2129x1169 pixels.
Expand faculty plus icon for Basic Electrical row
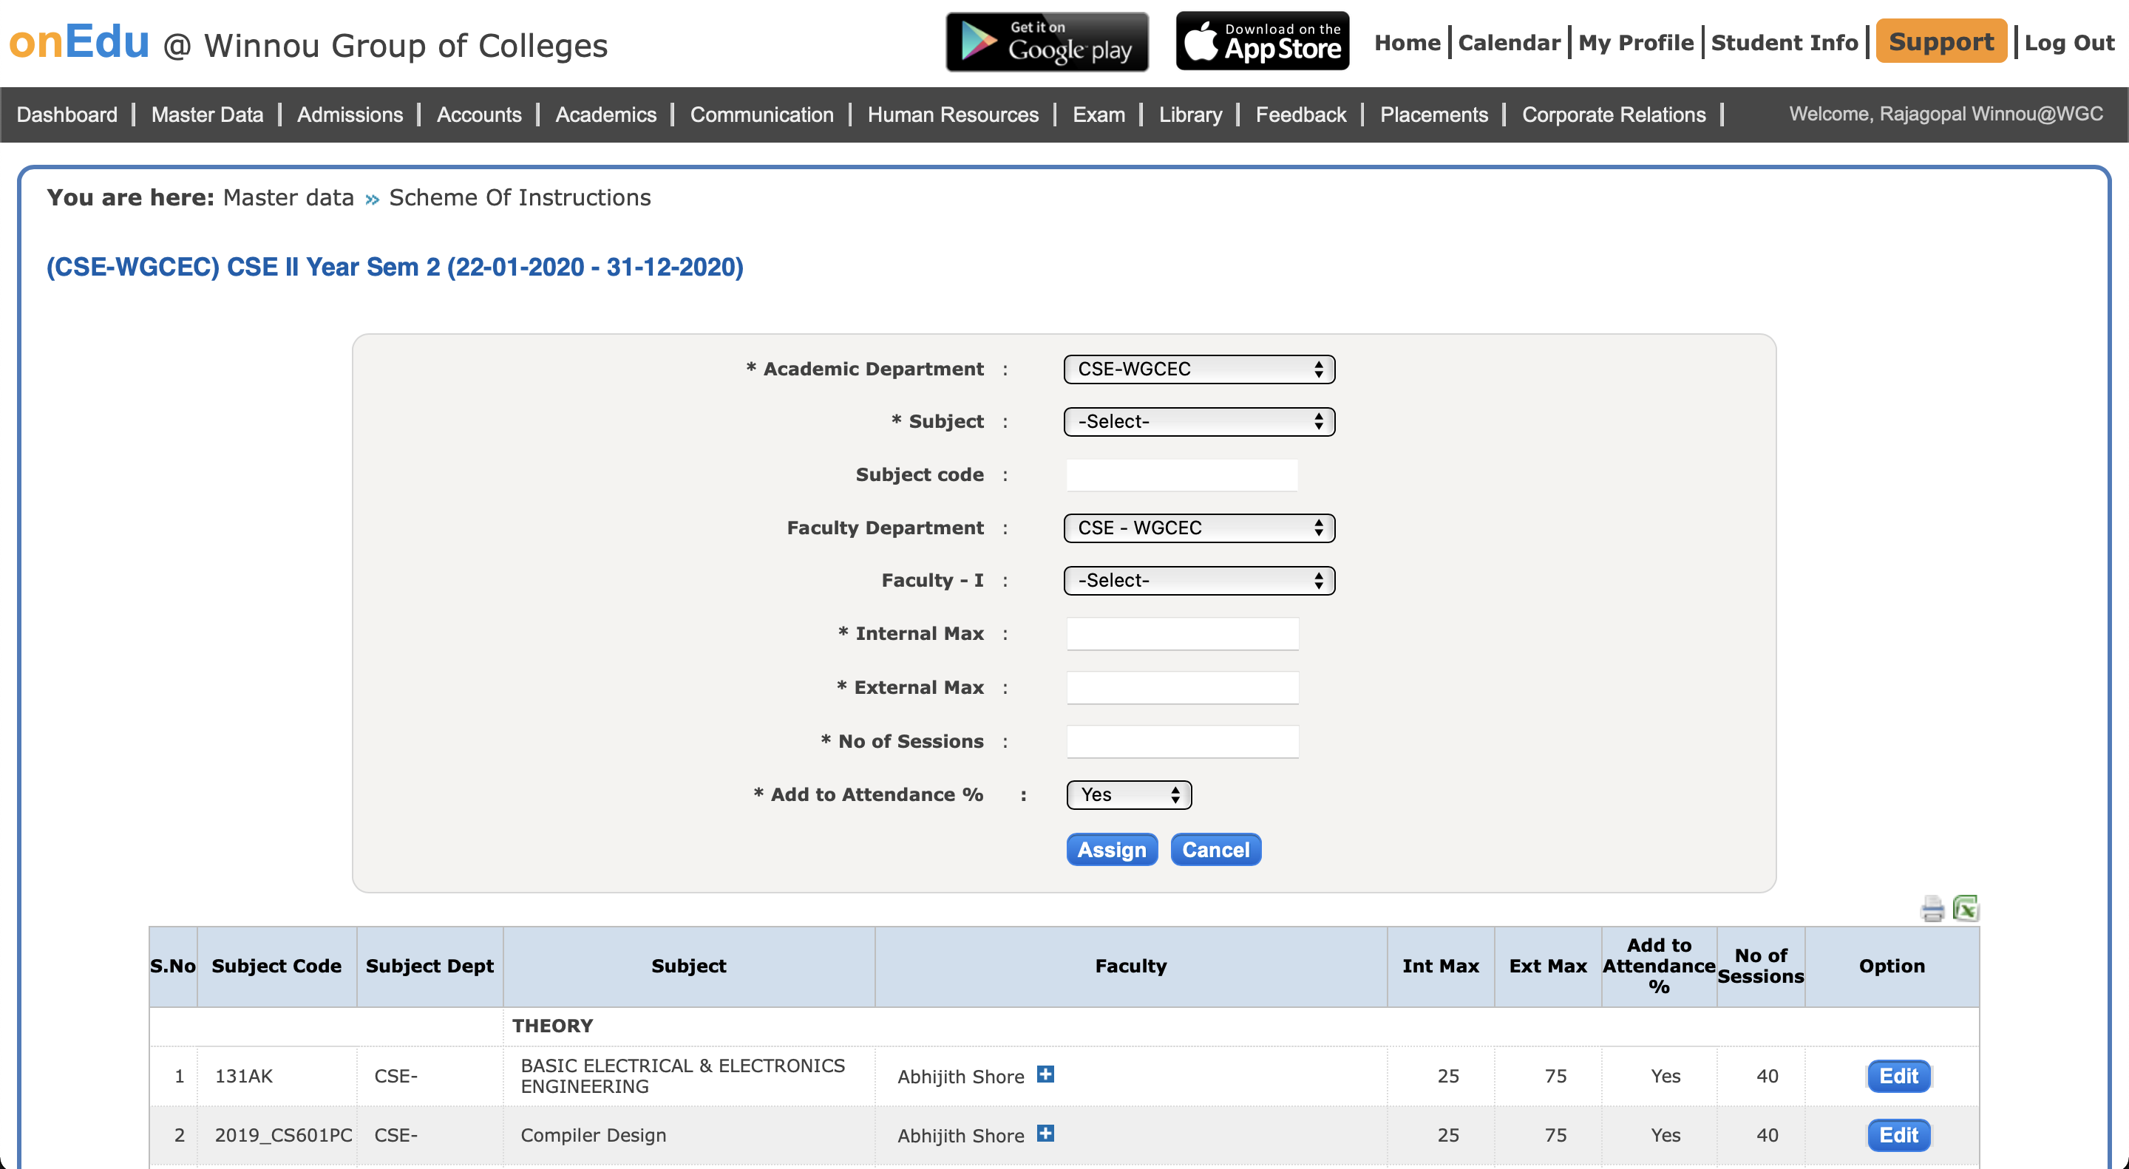coord(1045,1074)
